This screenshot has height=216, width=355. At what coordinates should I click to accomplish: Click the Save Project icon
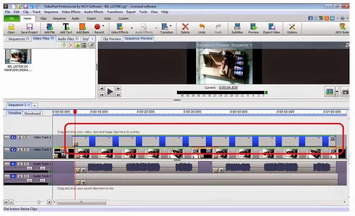coord(29,28)
